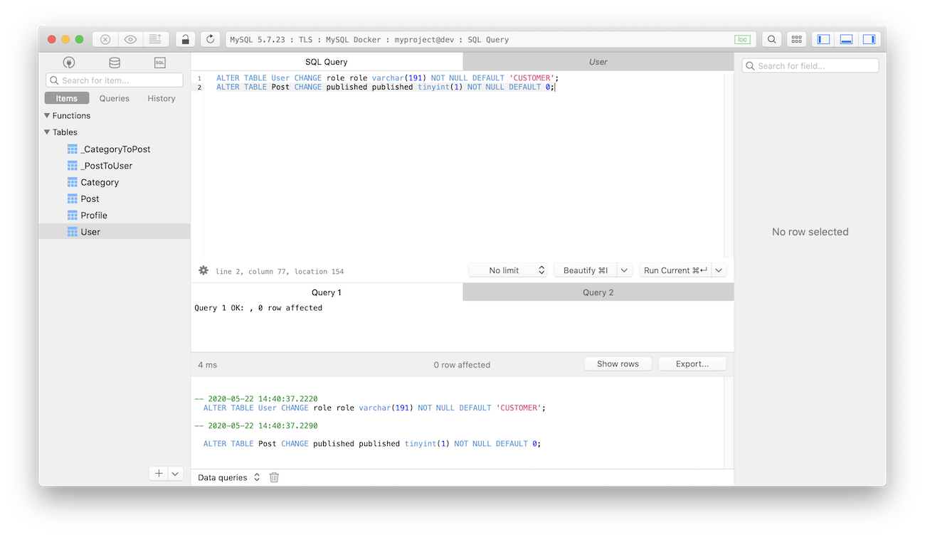Switch to the History tab

coord(161,98)
